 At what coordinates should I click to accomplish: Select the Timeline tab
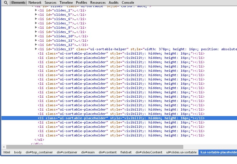[66, 3]
